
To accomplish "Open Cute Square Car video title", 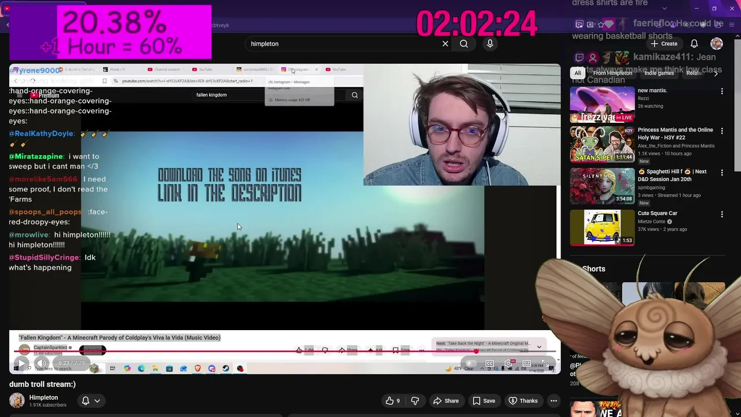I will [657, 213].
